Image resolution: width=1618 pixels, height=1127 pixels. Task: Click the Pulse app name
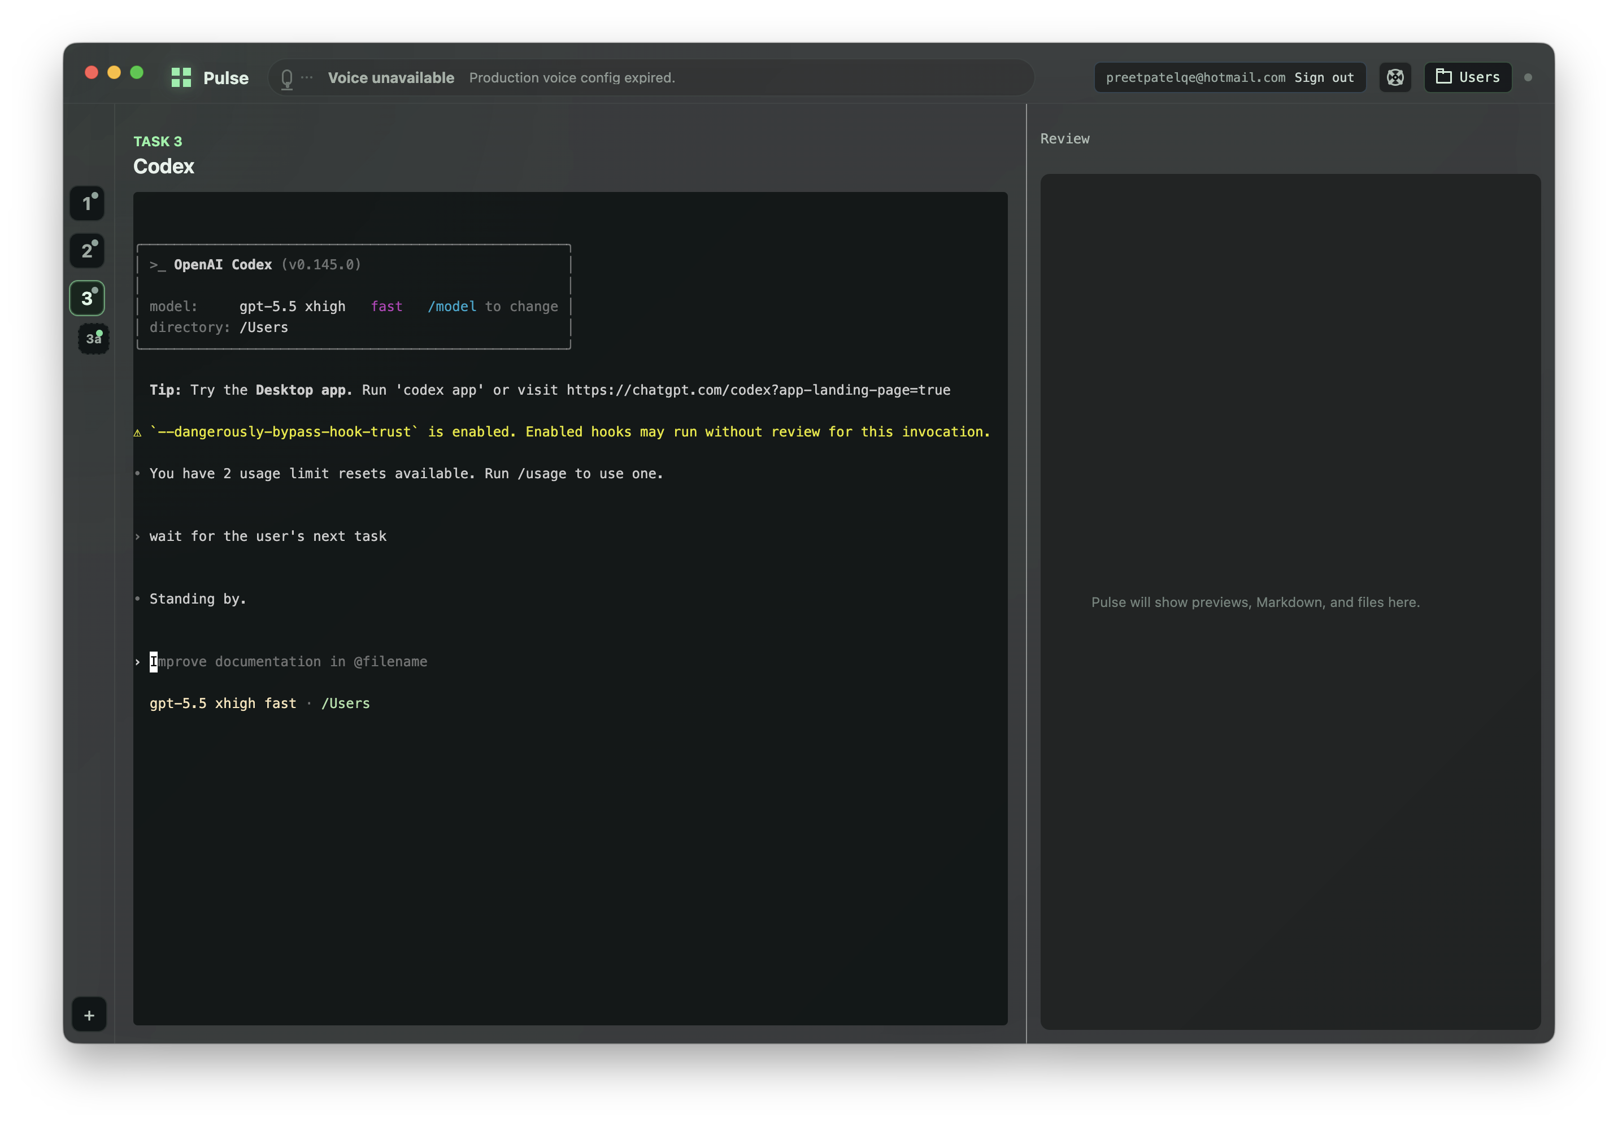click(x=226, y=78)
